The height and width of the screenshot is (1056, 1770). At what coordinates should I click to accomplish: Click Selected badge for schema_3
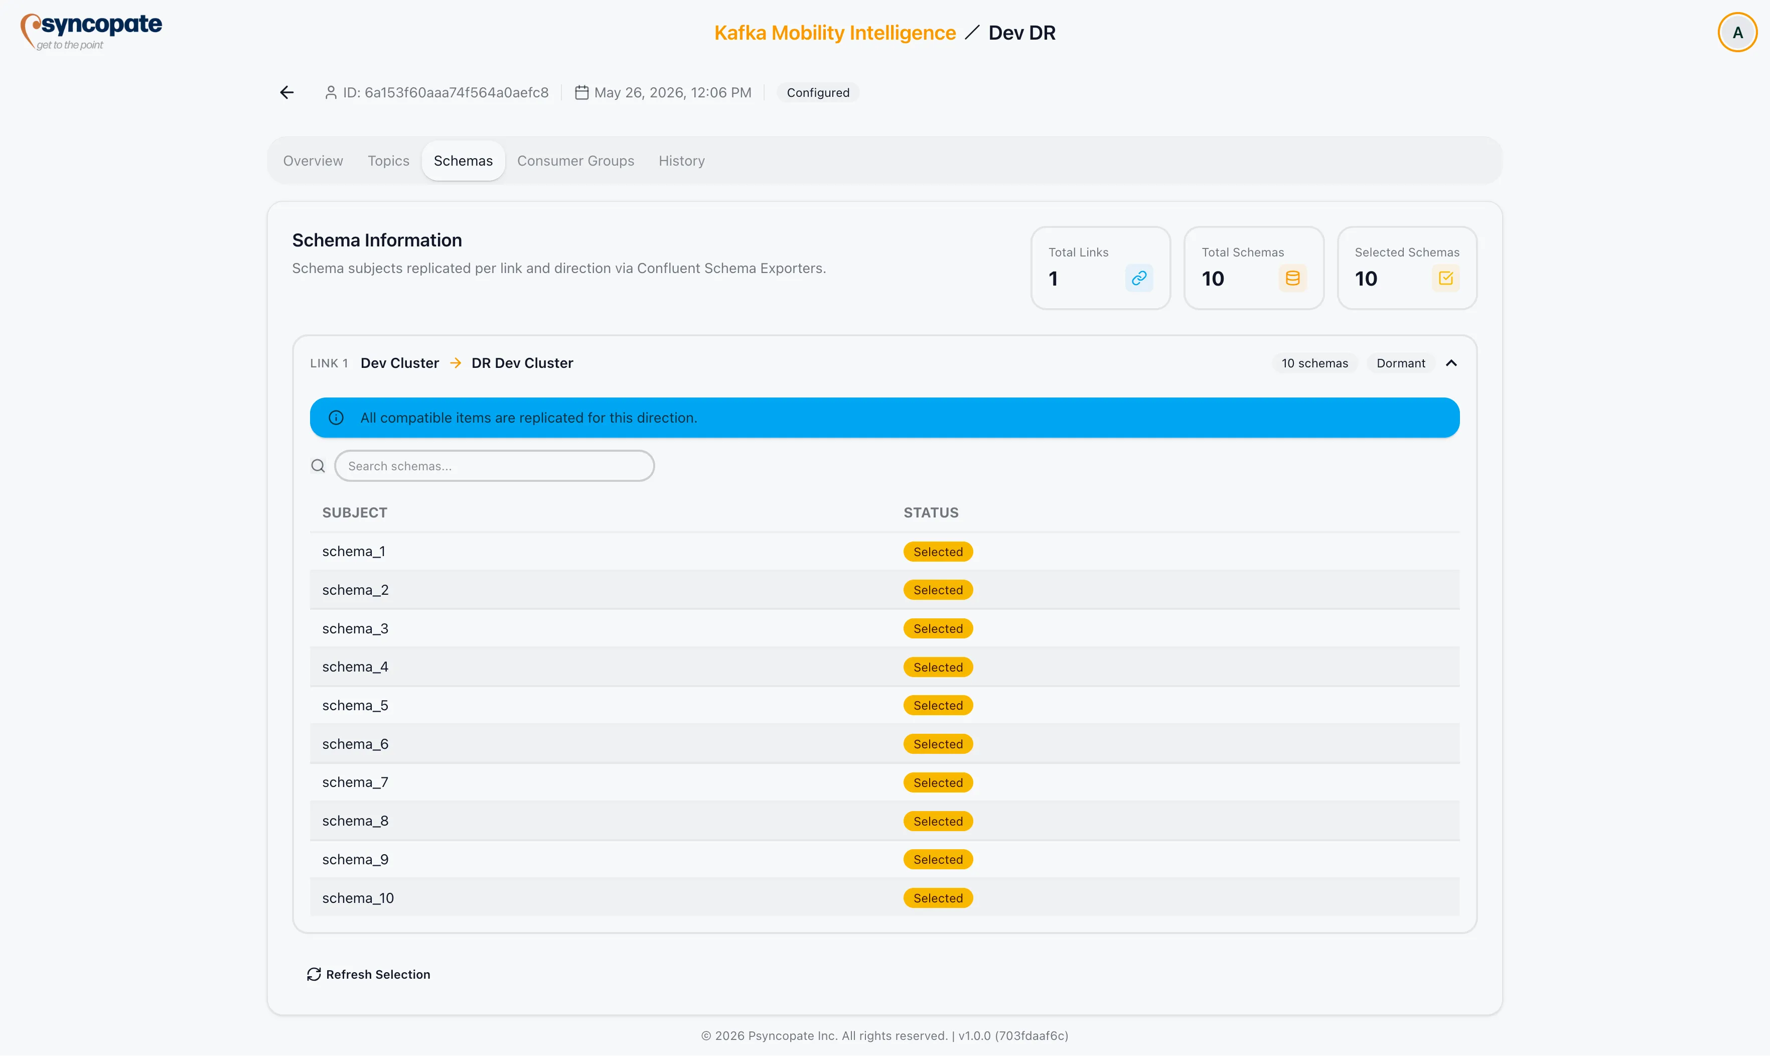tap(938, 629)
